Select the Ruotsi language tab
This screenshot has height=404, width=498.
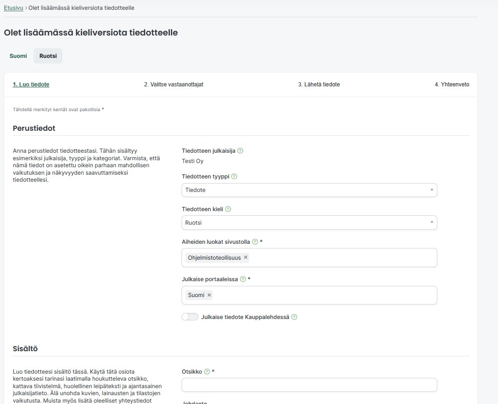(48, 56)
